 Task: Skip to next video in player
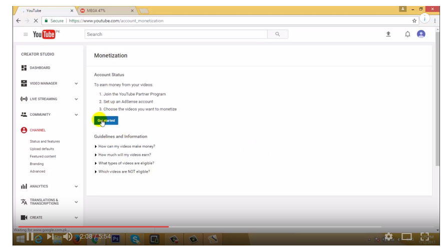click(50, 237)
